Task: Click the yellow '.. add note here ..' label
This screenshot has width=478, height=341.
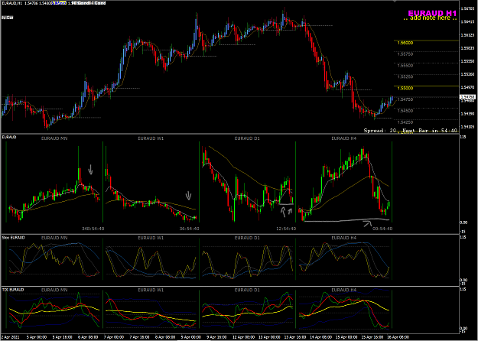Action: [430, 18]
